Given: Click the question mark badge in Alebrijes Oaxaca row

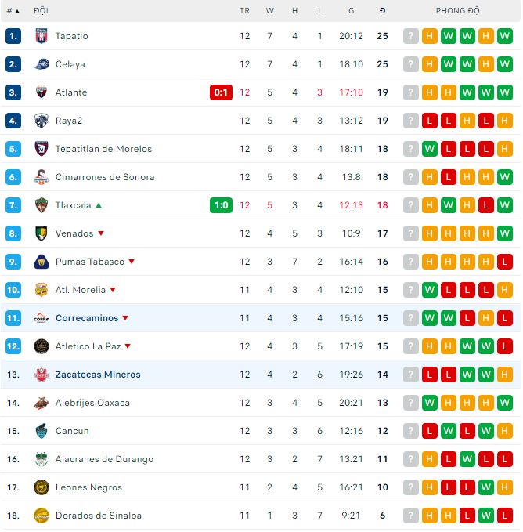Looking at the screenshot, I should 411,403.
